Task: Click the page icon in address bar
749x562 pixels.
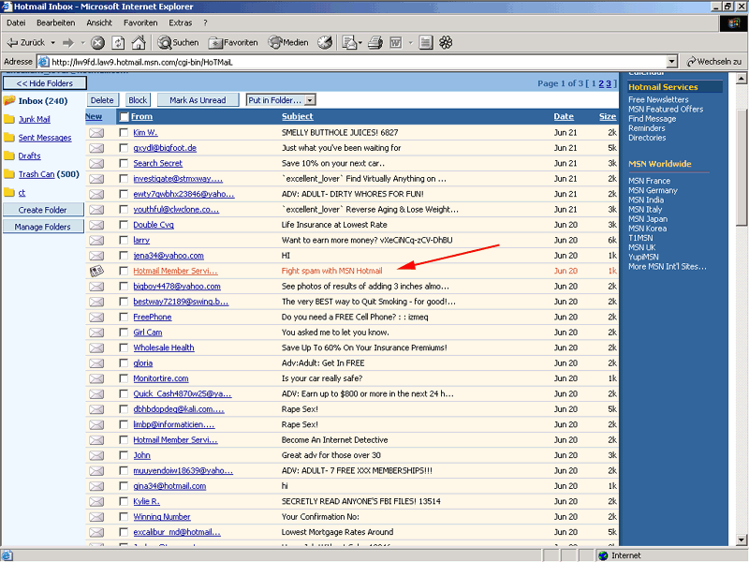Action: coord(43,62)
